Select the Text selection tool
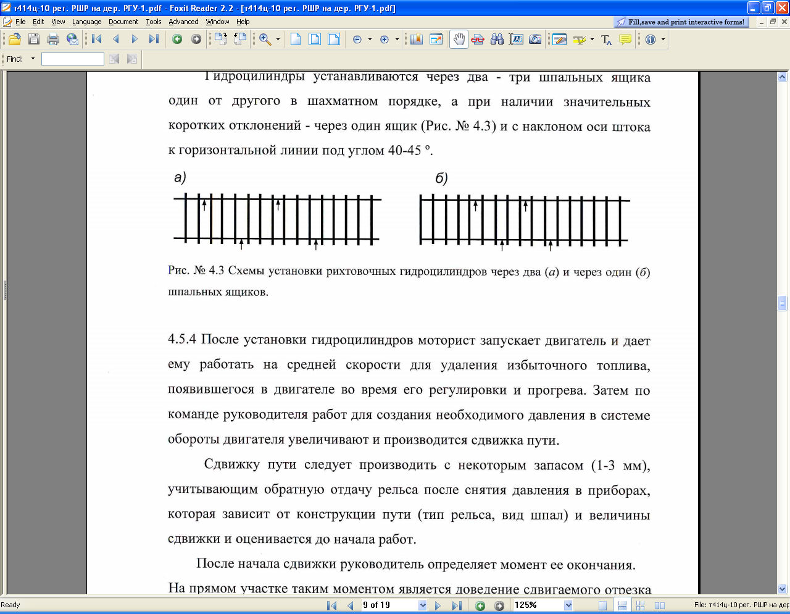790x614 pixels. (x=516, y=40)
